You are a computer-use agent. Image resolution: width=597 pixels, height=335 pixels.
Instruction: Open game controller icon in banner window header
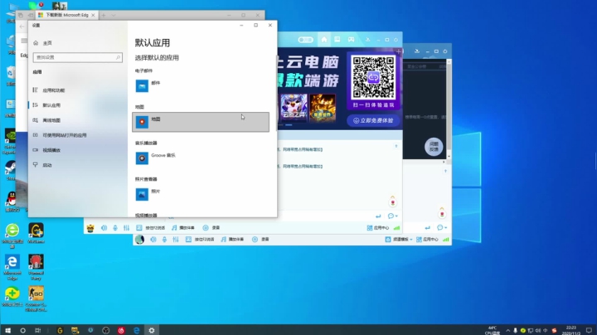click(351, 40)
